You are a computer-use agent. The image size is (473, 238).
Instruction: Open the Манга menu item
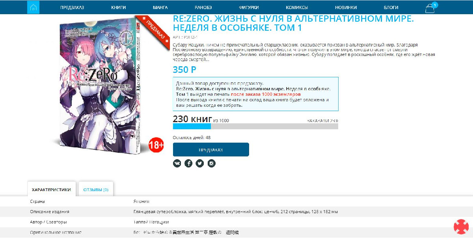160,7
